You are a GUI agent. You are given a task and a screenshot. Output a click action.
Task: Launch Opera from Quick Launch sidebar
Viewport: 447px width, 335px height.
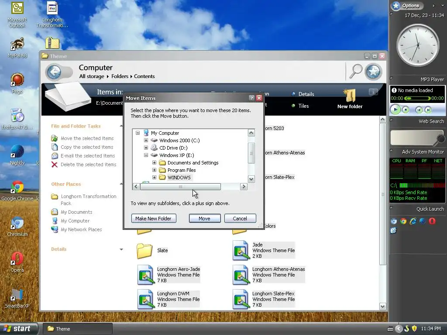(432, 221)
